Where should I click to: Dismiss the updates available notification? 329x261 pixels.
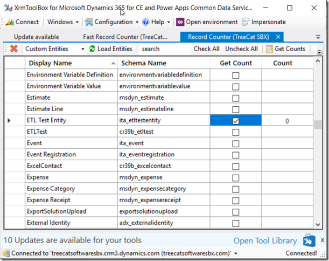tap(323, 240)
